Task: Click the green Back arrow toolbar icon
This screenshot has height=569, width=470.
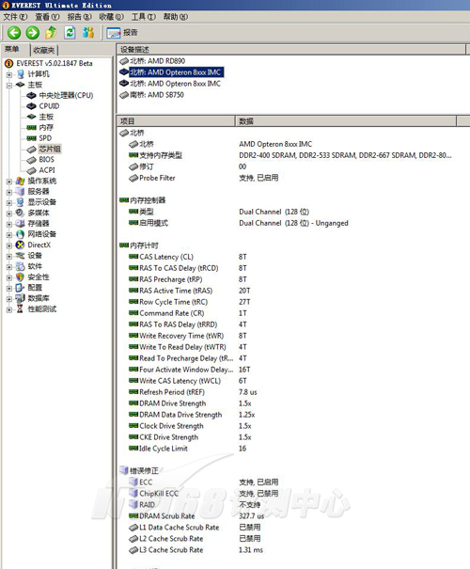Action: [14, 33]
